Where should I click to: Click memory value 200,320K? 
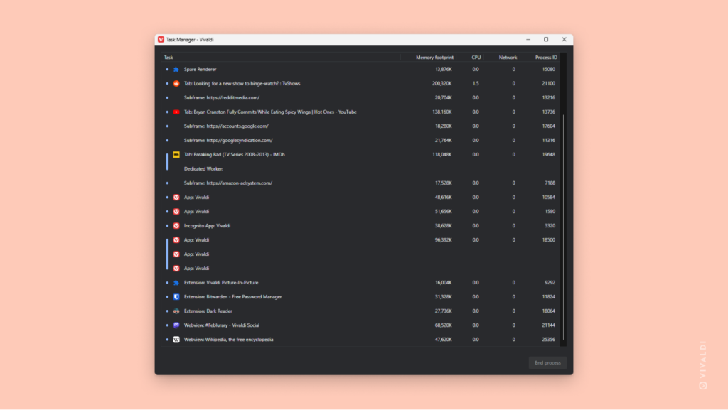pos(442,83)
